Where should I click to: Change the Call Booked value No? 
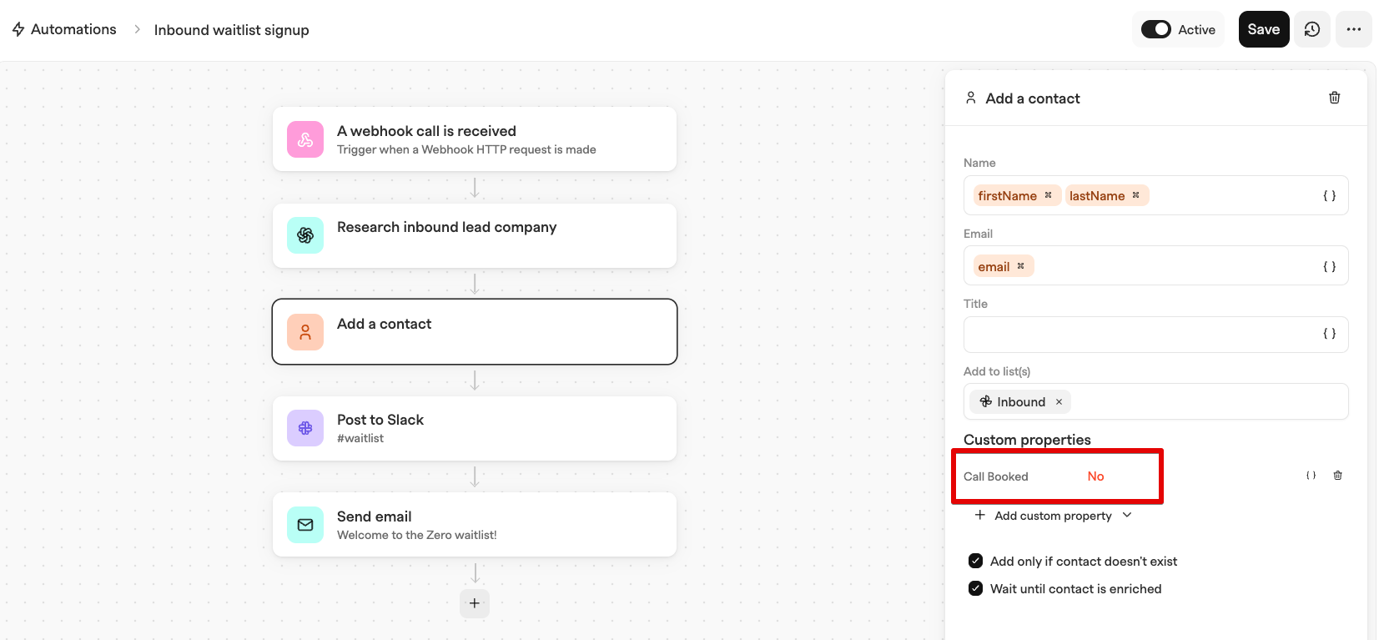[1095, 476]
